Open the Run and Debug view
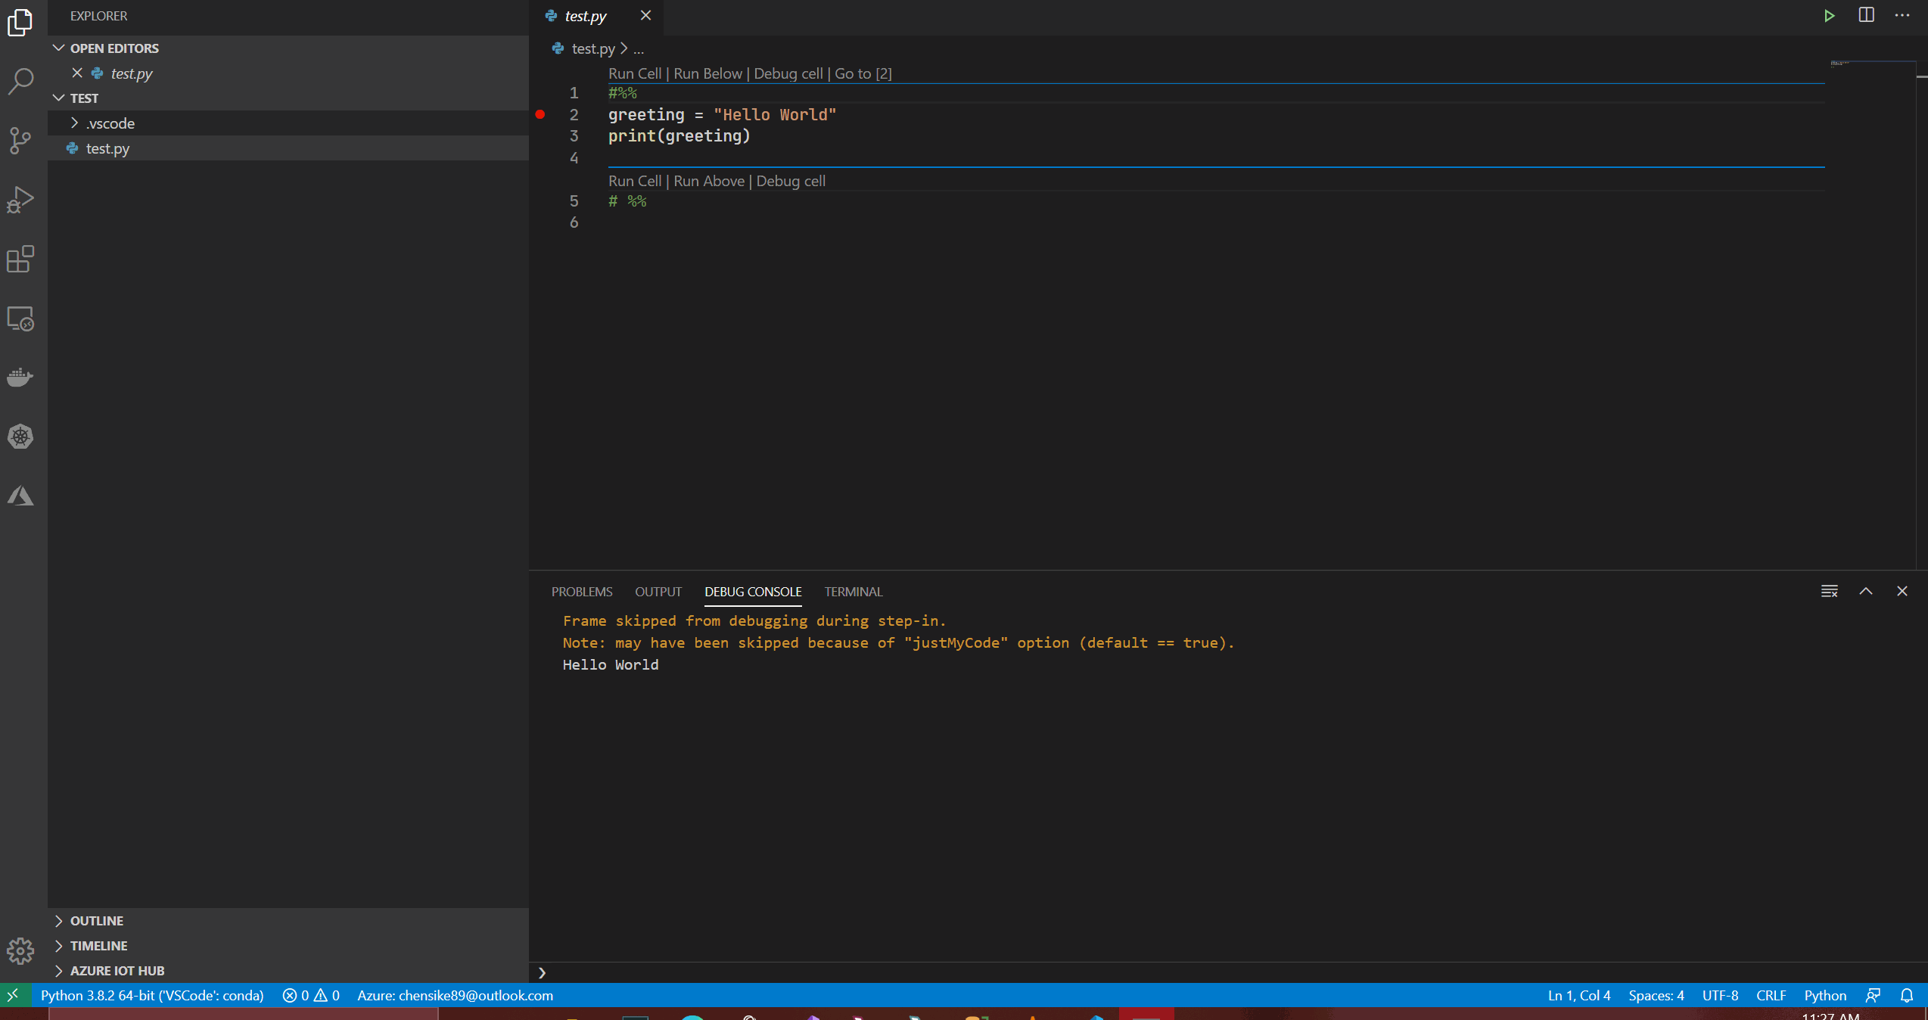Image resolution: width=1928 pixels, height=1020 pixels. (x=20, y=200)
